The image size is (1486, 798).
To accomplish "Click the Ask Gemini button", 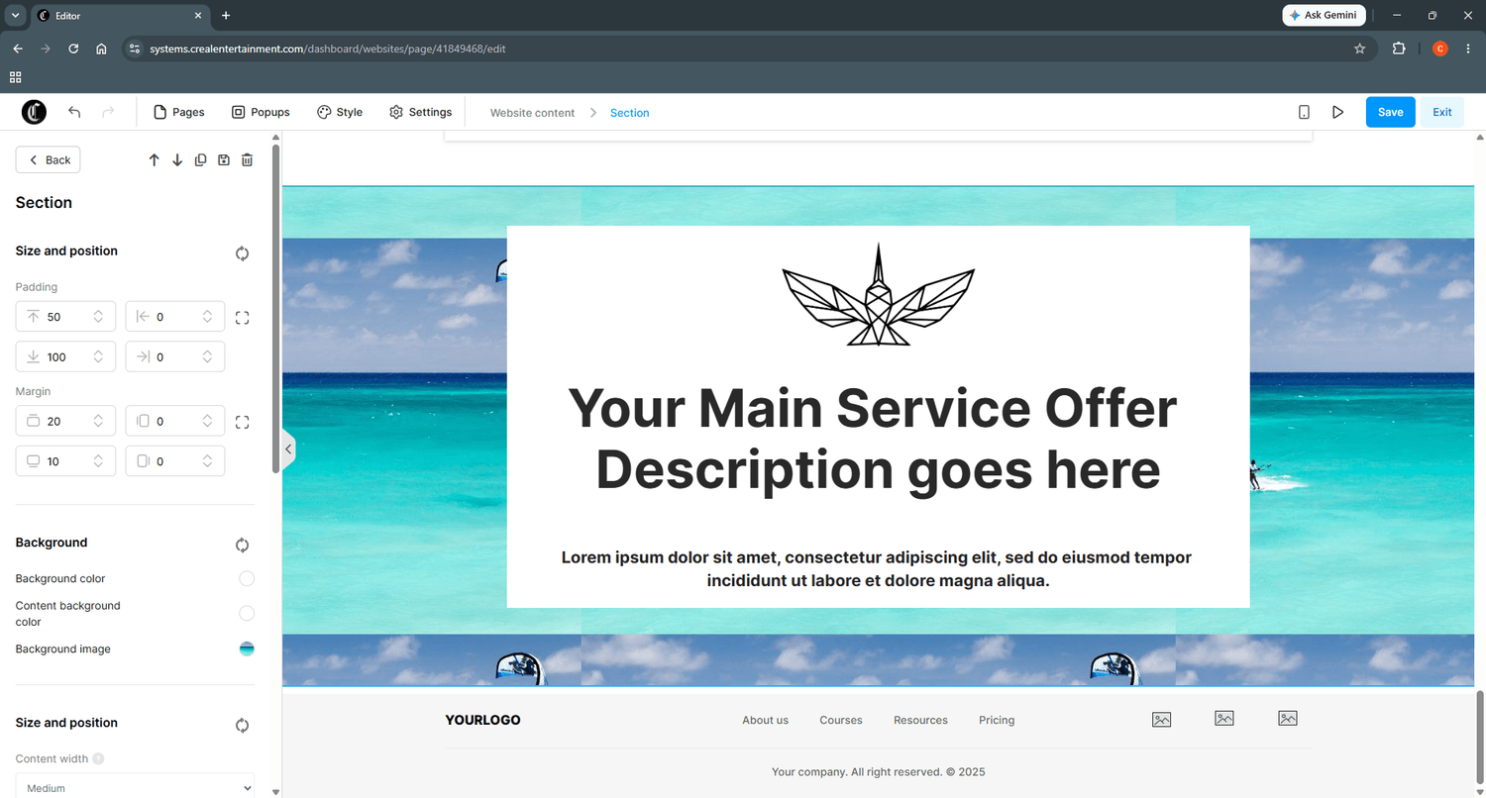I will (1324, 16).
